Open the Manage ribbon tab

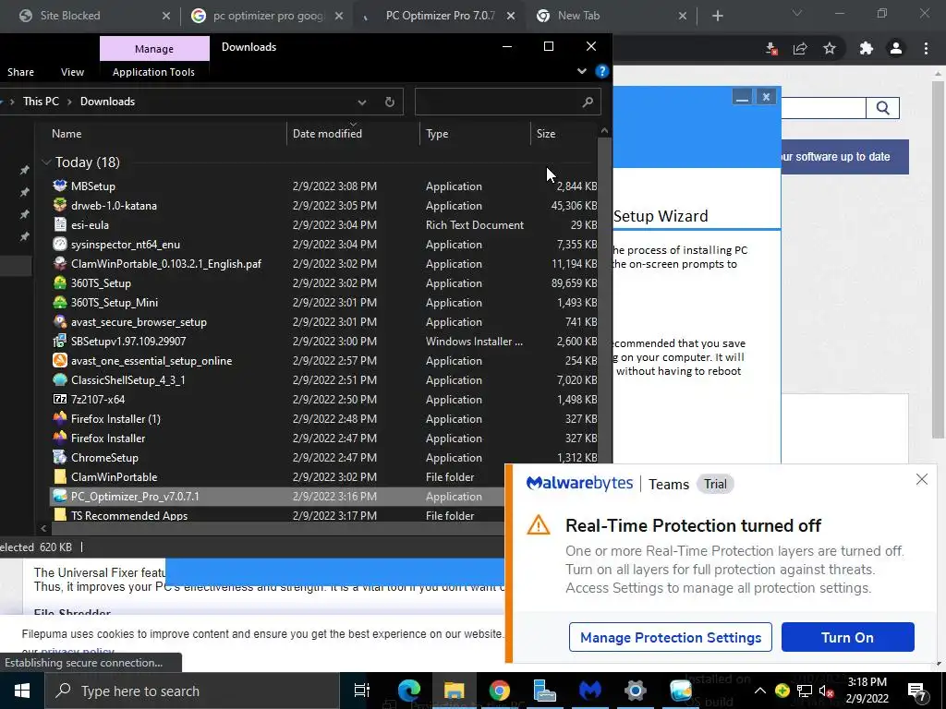tap(154, 49)
